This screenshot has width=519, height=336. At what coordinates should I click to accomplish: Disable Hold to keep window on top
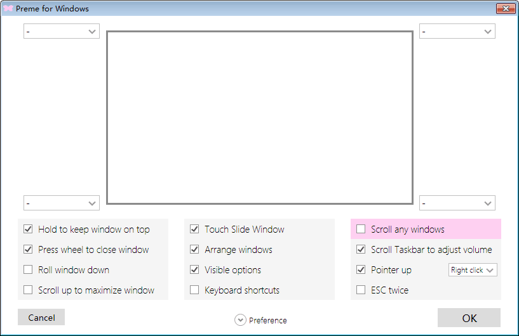coord(28,229)
